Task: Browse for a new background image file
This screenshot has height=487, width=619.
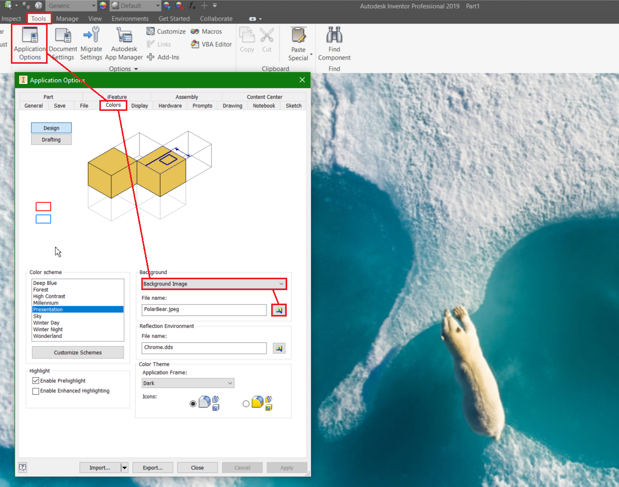Action: coord(278,310)
